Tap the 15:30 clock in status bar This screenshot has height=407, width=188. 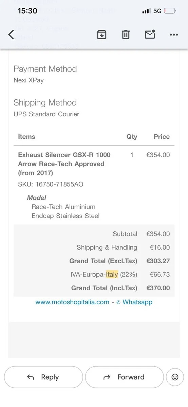tap(27, 11)
